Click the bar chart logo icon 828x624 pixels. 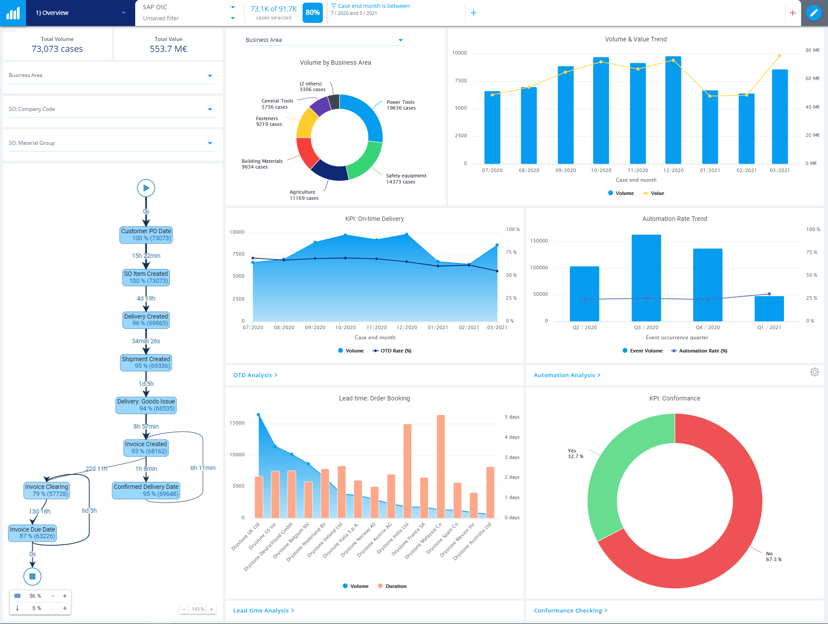13,13
